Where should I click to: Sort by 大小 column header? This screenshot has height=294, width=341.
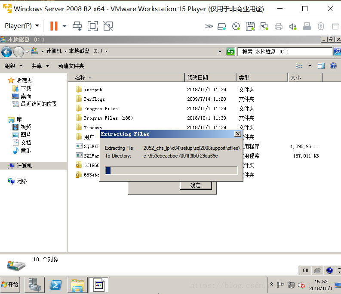point(305,77)
